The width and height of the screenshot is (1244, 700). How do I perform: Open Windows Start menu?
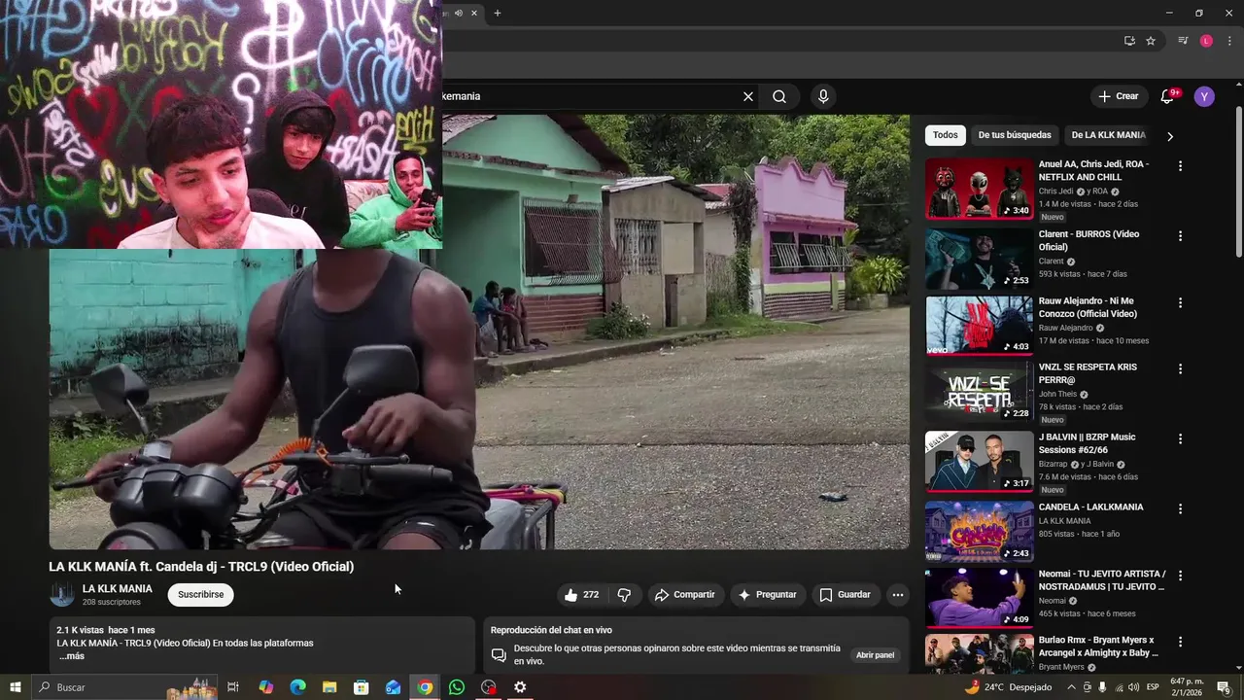coord(15,687)
